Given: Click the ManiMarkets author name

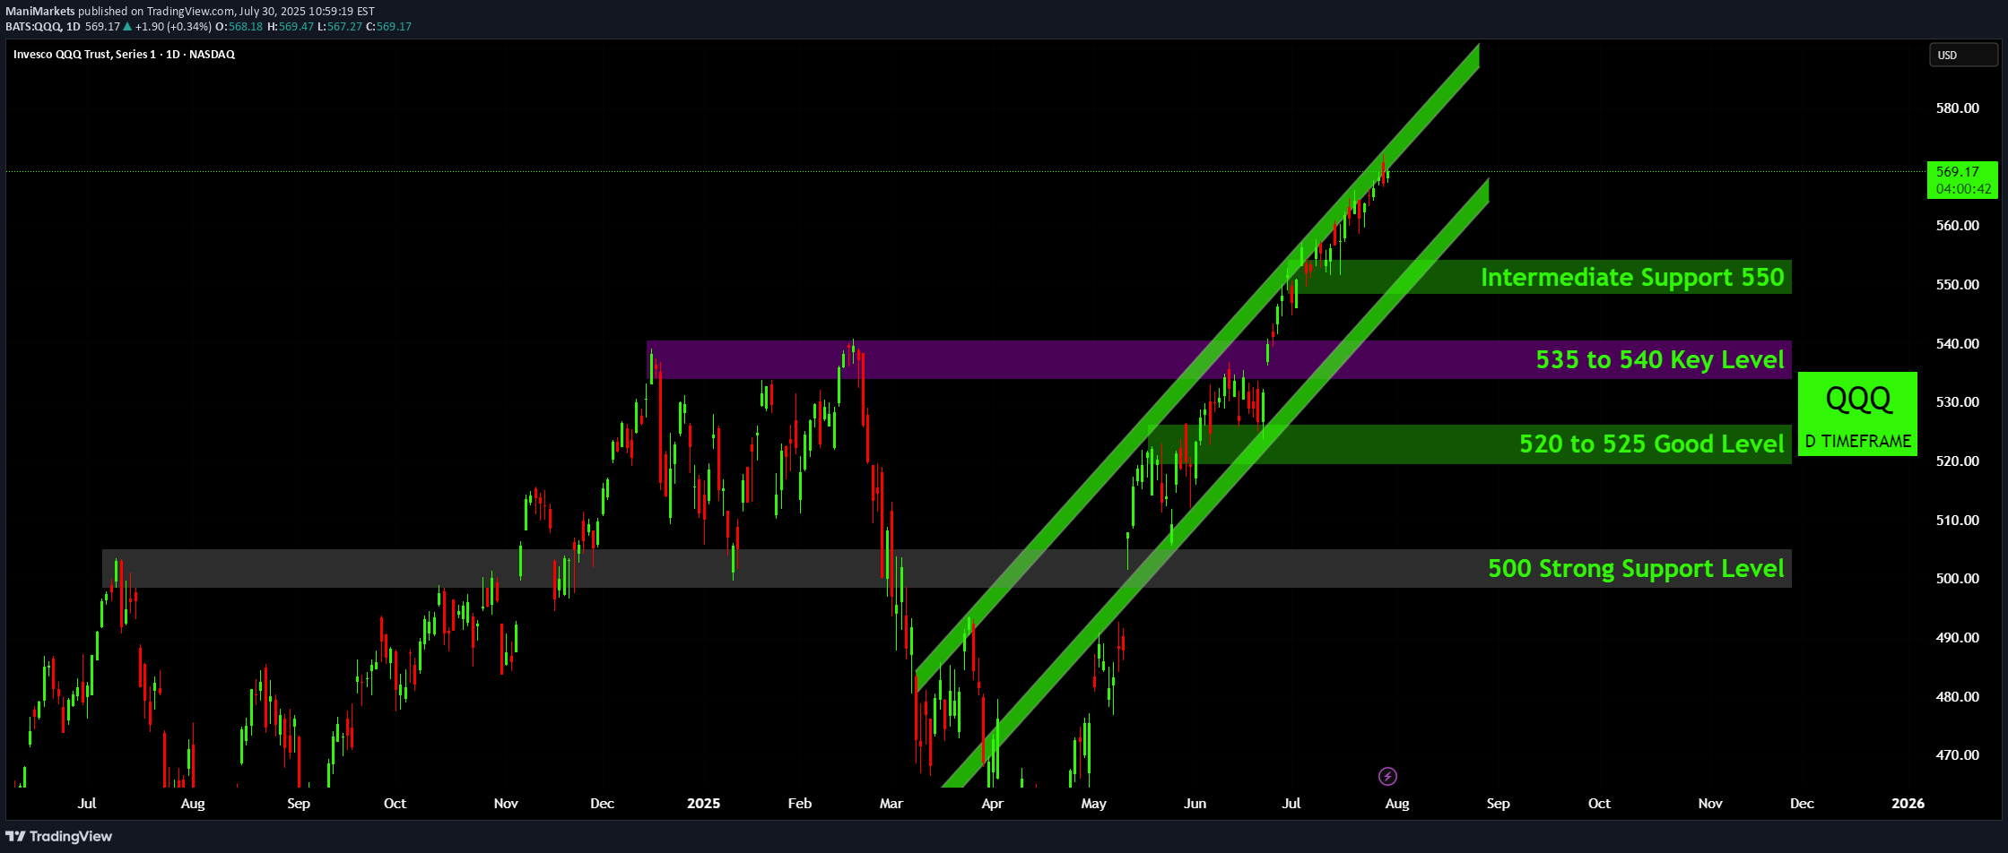Looking at the screenshot, I should coord(40,11).
